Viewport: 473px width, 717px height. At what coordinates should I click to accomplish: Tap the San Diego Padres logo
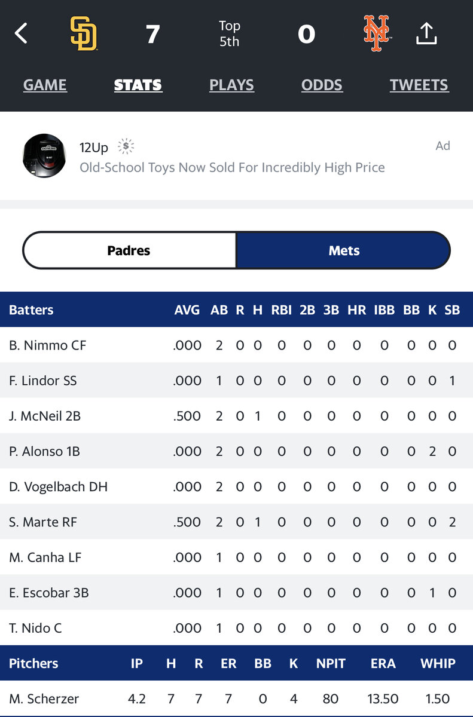[x=84, y=33]
